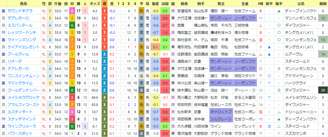The image size is (328, 137).
Task: Open horse link ケイアイエレガント
Action: [23, 47]
